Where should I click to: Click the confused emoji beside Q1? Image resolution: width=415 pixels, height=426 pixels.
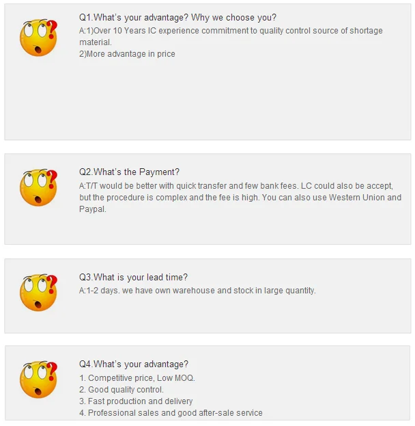pyautogui.click(x=38, y=37)
